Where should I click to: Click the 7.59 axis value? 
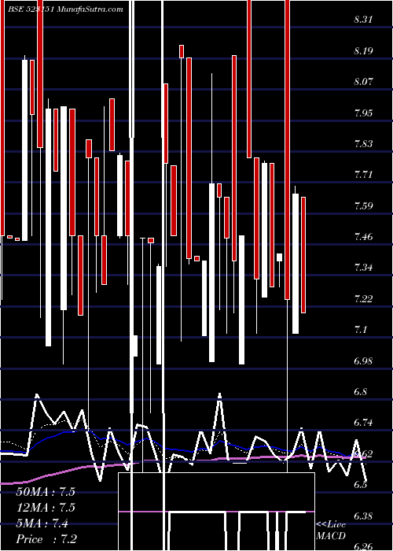[x=363, y=206]
